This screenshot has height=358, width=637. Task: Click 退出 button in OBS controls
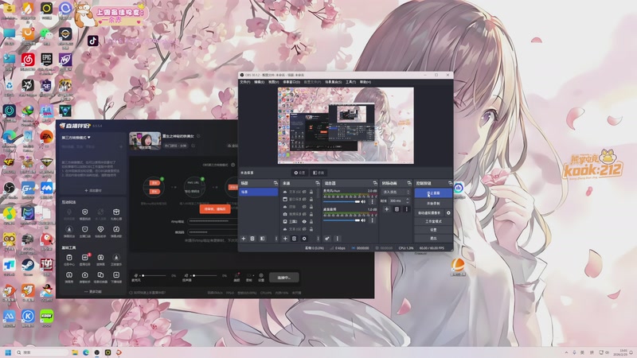(x=433, y=238)
